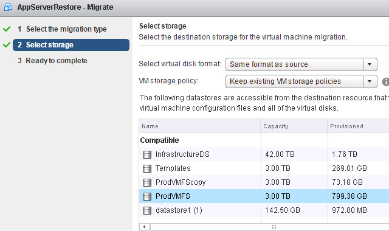Click the 1.76 TB provisioned cell
Screen dimensions: 389x231
click(x=345, y=154)
